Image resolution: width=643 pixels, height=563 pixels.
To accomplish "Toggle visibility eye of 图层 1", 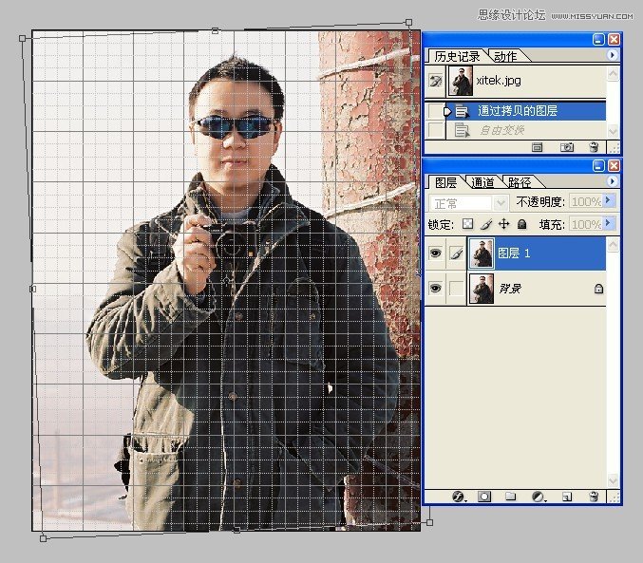I will click(x=435, y=253).
